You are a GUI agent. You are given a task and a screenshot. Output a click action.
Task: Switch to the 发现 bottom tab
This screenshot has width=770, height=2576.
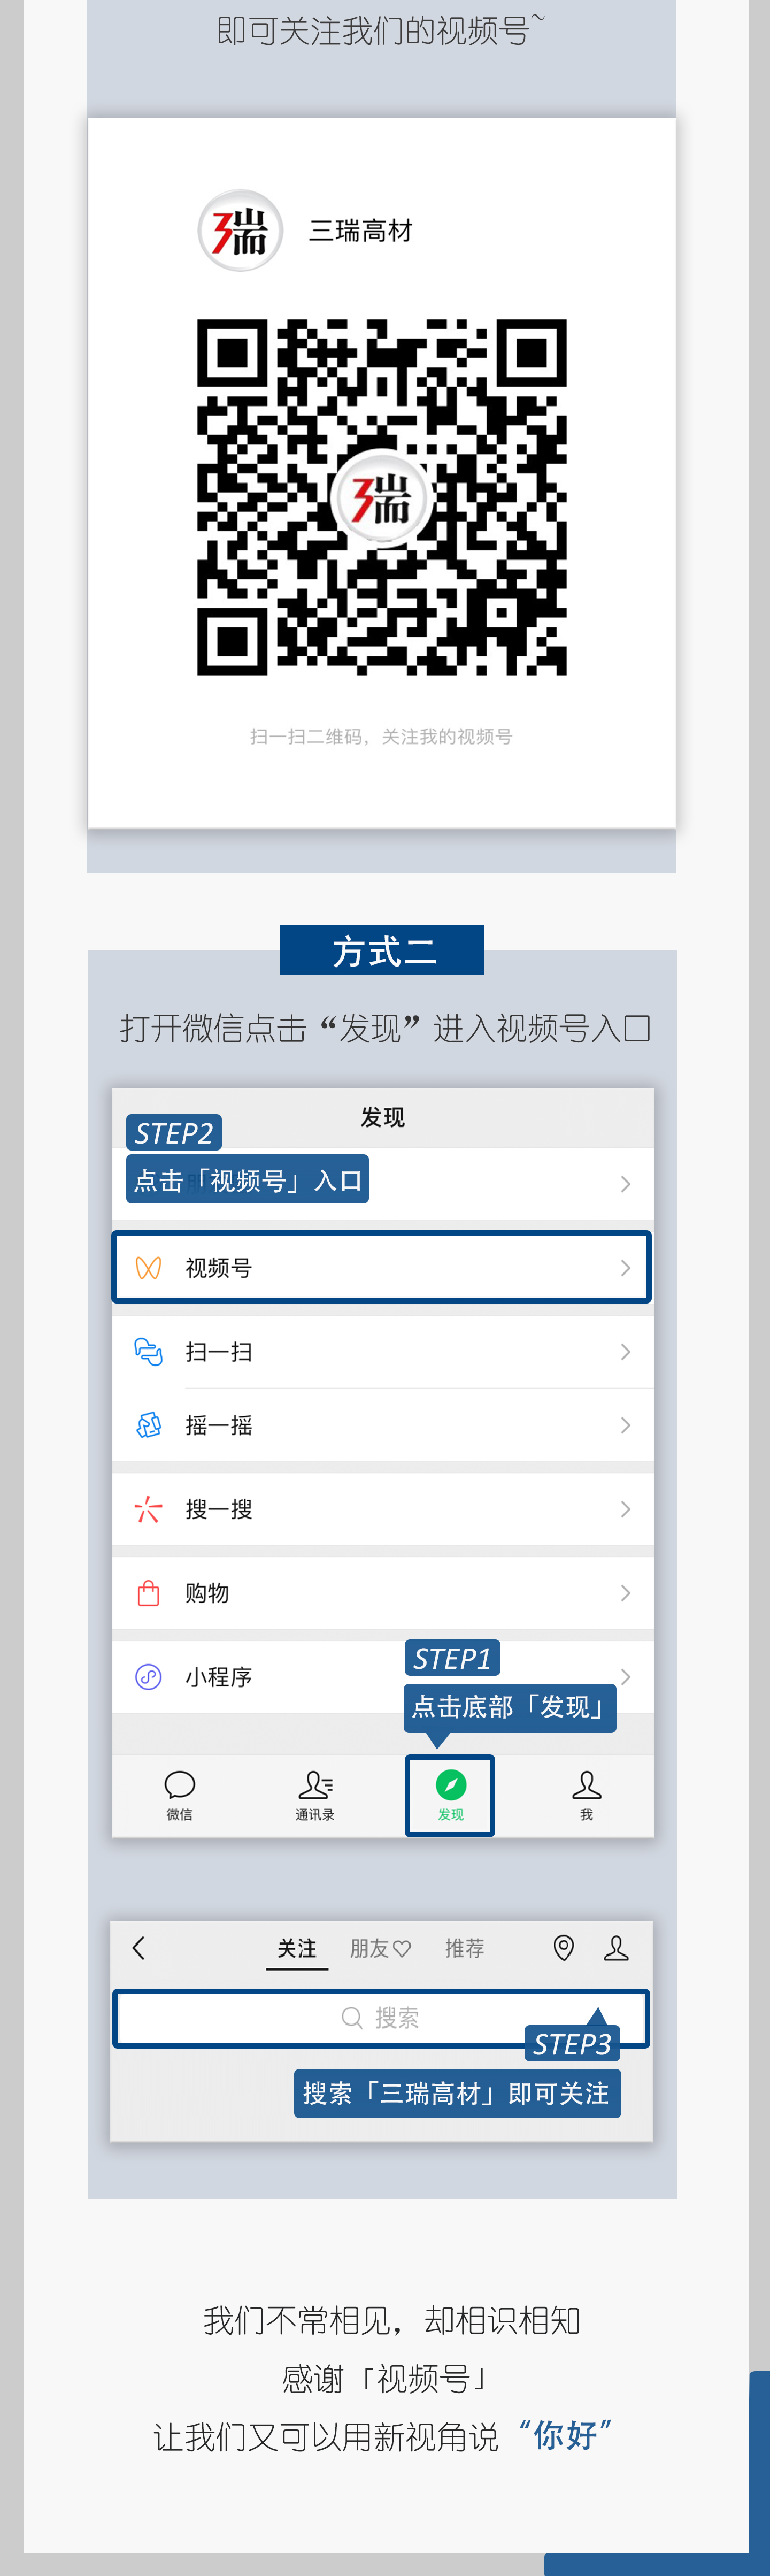click(450, 1795)
